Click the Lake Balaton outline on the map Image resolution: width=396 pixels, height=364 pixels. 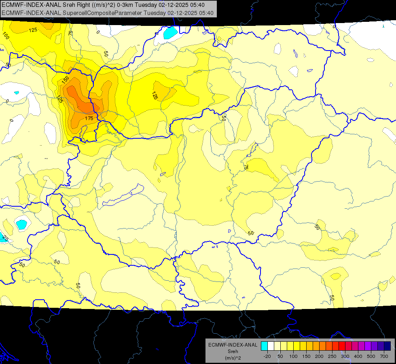(123, 195)
